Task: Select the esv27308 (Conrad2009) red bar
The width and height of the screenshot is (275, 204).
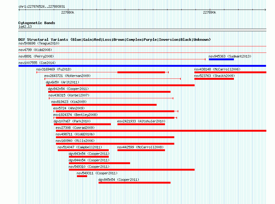Action: pos(161,131)
